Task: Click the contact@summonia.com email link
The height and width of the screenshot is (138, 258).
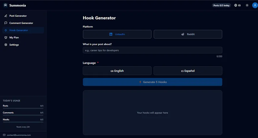Action: 19,135
